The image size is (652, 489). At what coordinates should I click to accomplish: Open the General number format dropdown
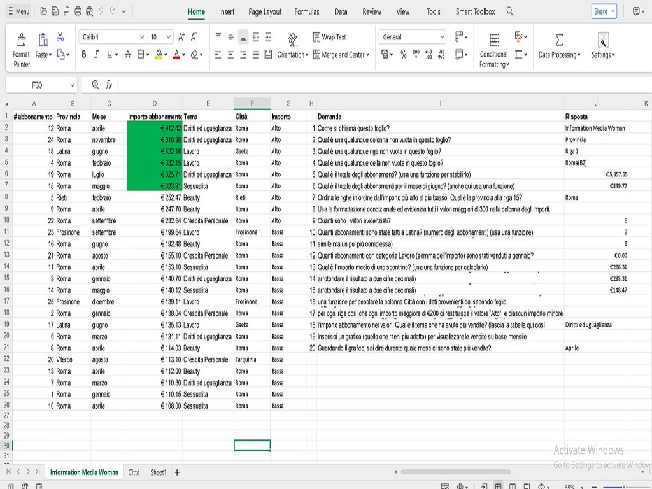pyautogui.click(x=442, y=37)
